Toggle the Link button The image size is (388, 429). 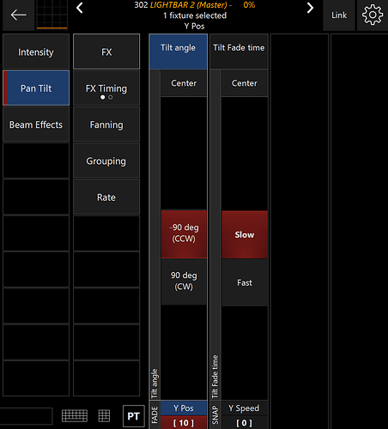tap(339, 15)
